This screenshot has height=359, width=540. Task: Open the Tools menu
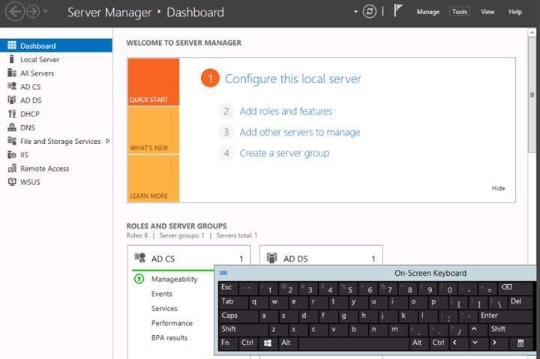click(x=460, y=12)
